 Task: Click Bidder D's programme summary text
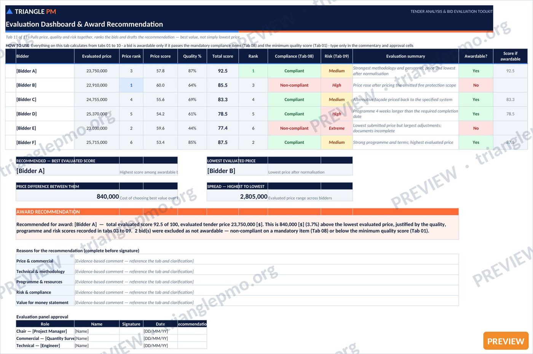pos(405,114)
